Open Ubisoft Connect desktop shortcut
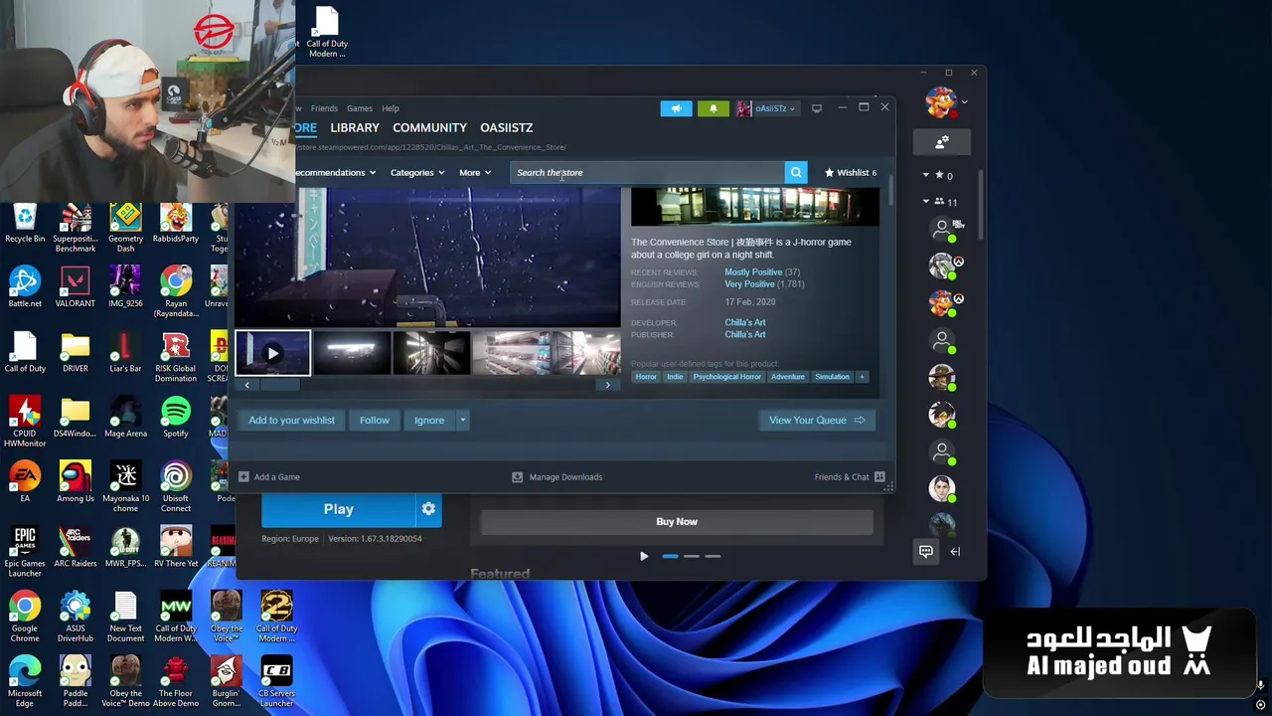 (x=176, y=487)
